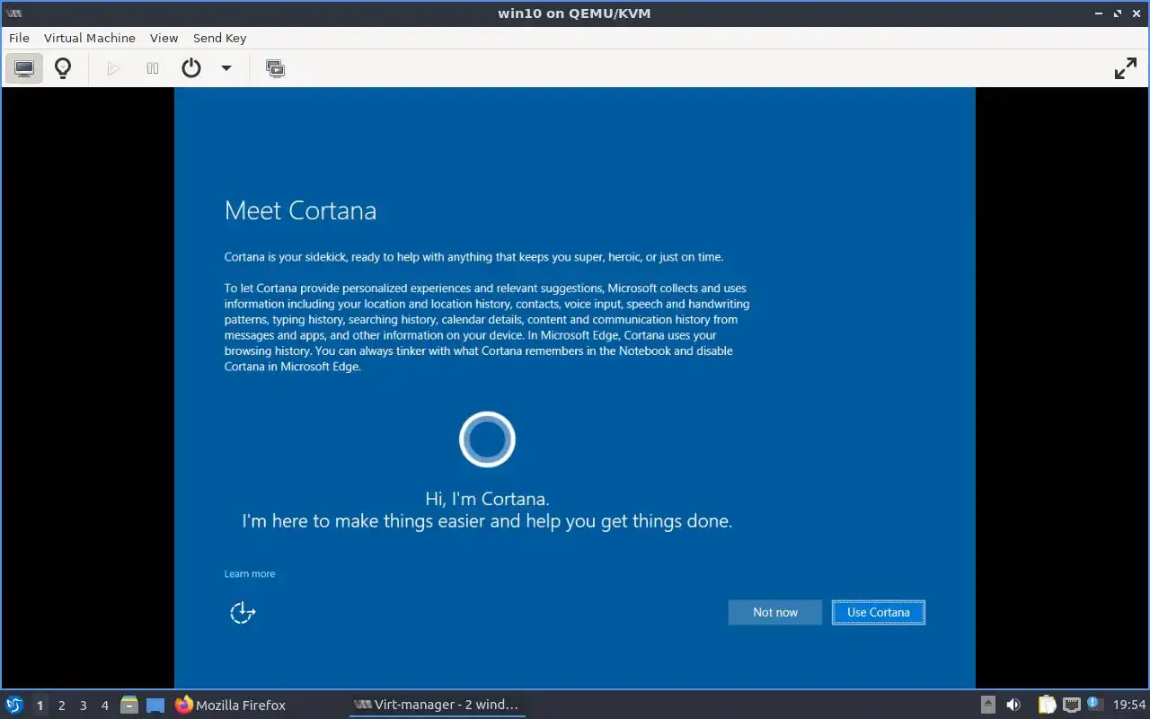
Task: Click the show desktop blue icon
Action: click(155, 706)
